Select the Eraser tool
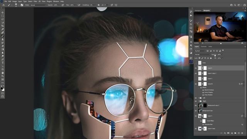247x139 pixels. (x=3, y=46)
